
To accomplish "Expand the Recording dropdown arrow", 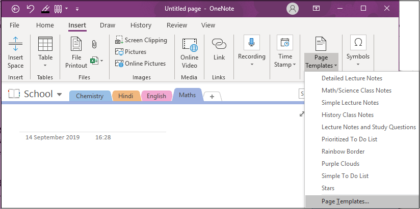I will tap(252, 65).
